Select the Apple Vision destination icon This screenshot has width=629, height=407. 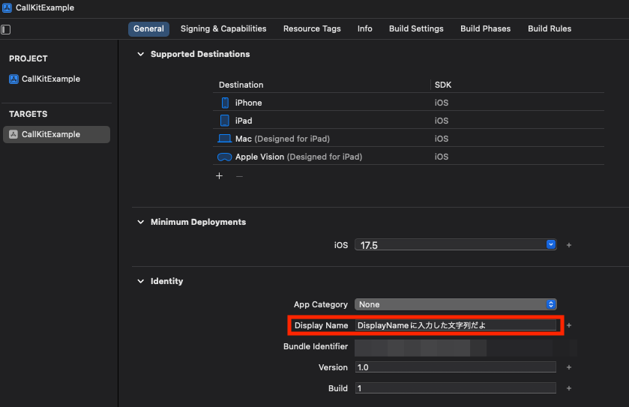(224, 157)
